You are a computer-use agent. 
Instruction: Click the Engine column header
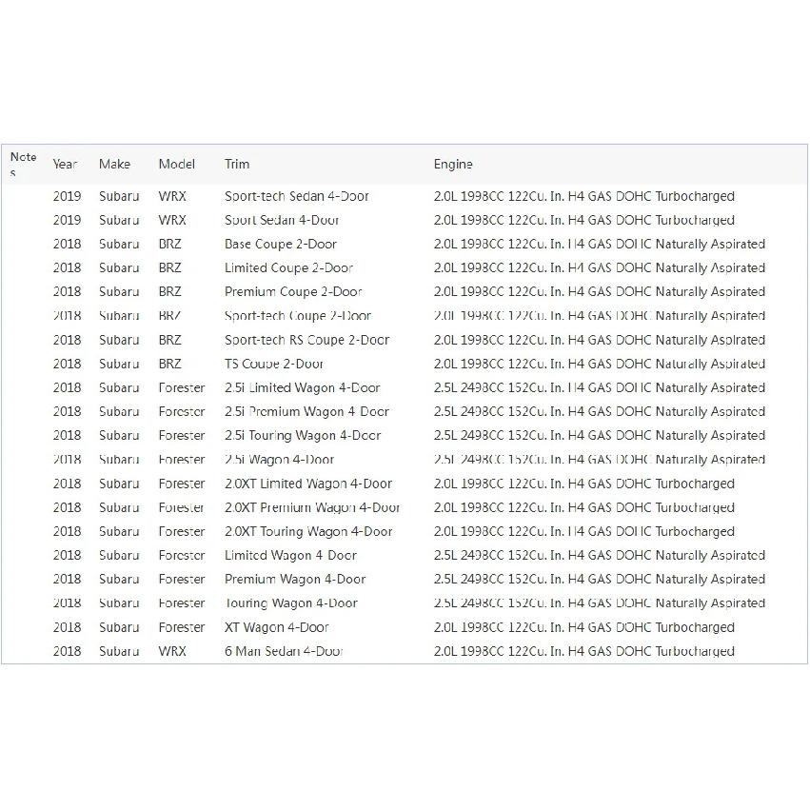(x=453, y=165)
